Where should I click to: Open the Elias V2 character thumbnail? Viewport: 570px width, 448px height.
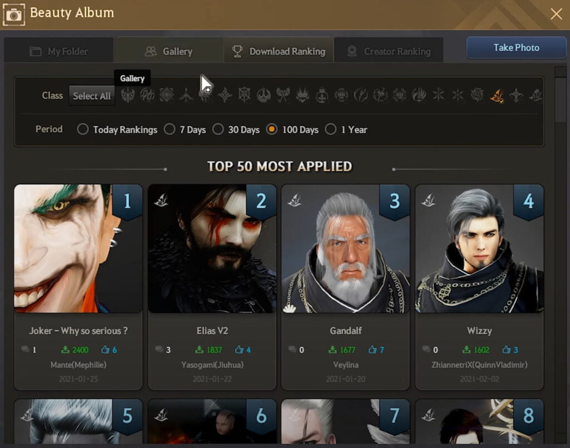212,249
